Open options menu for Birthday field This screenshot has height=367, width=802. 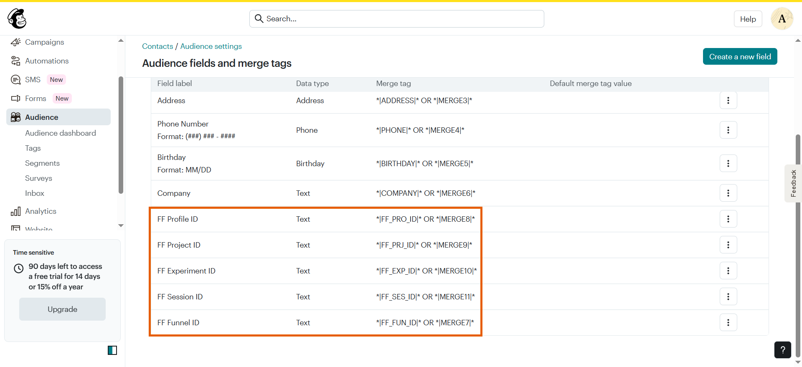[x=728, y=164]
